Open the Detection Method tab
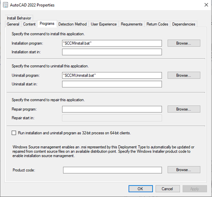212x197 pixels. [72, 24]
